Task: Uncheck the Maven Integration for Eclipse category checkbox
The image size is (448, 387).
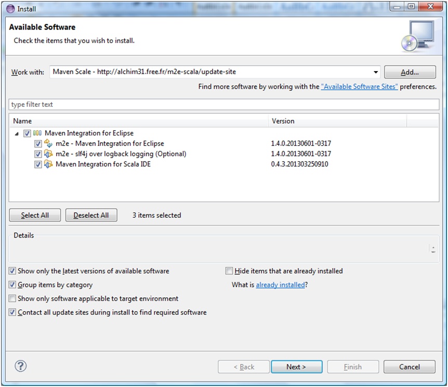Action: tap(27, 133)
